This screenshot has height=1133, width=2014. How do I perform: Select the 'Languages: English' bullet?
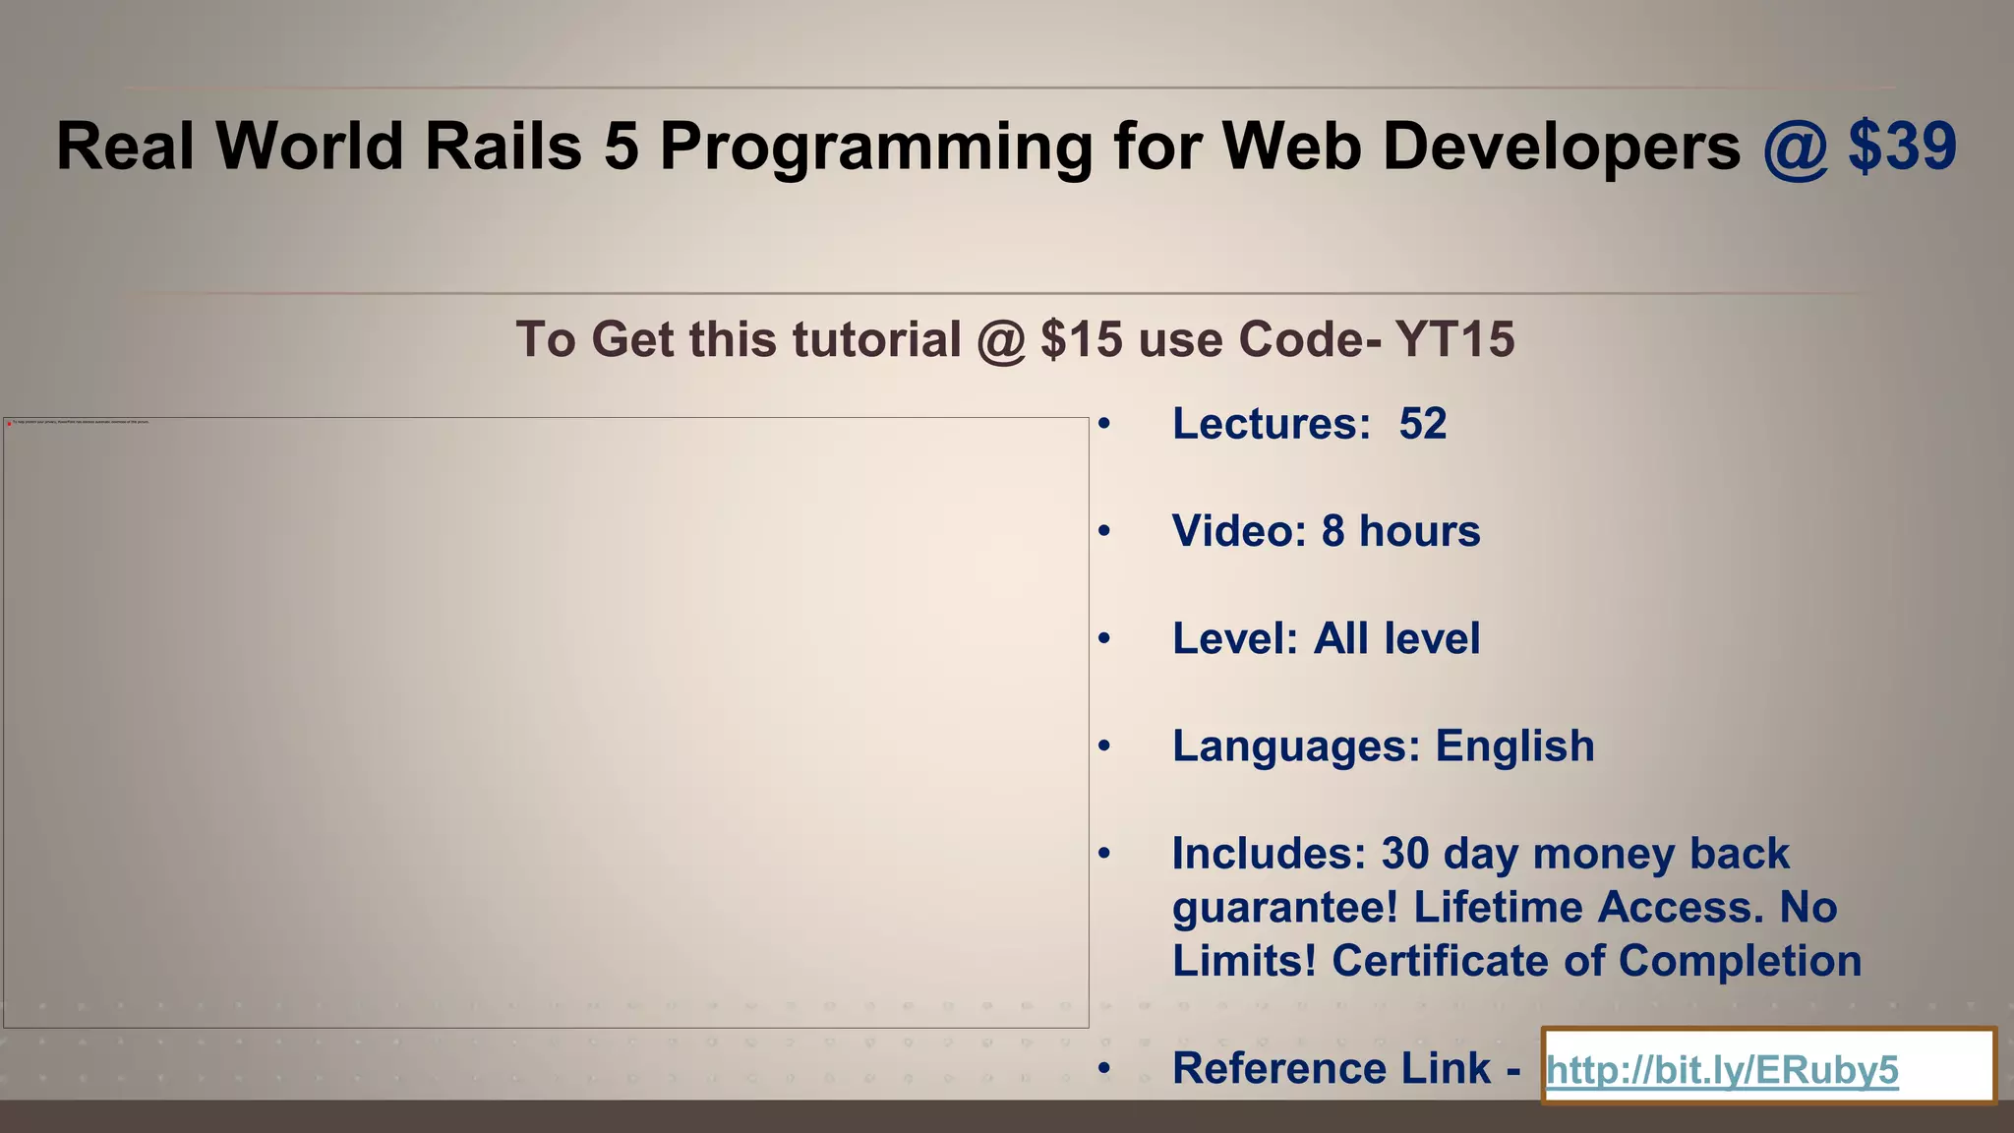[1383, 745]
